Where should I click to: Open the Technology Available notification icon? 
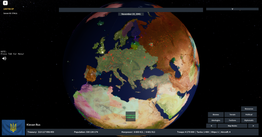(x=130, y=116)
